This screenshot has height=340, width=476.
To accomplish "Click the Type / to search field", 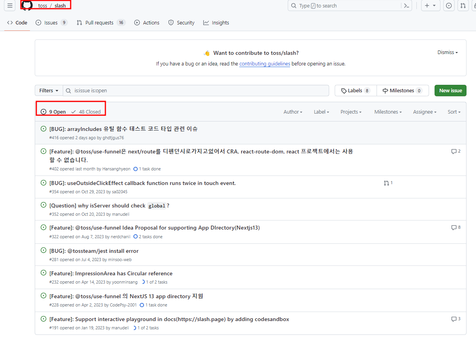I will point(350,6).
